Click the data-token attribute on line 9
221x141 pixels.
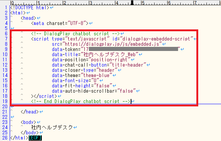(x=116, y=49)
